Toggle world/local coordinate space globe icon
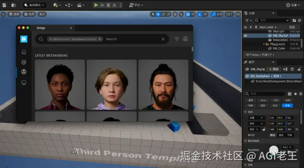The image size is (304, 168). [x=175, y=14]
